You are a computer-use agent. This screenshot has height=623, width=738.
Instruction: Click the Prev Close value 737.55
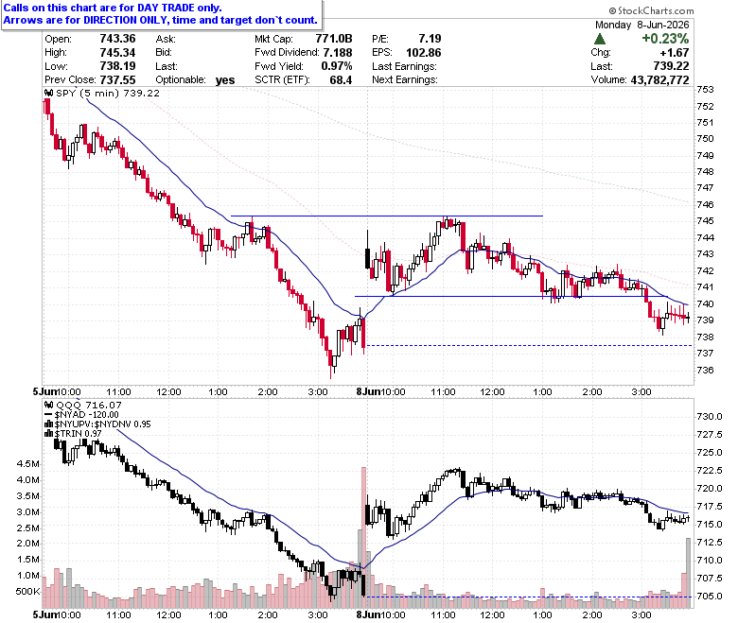pos(117,79)
